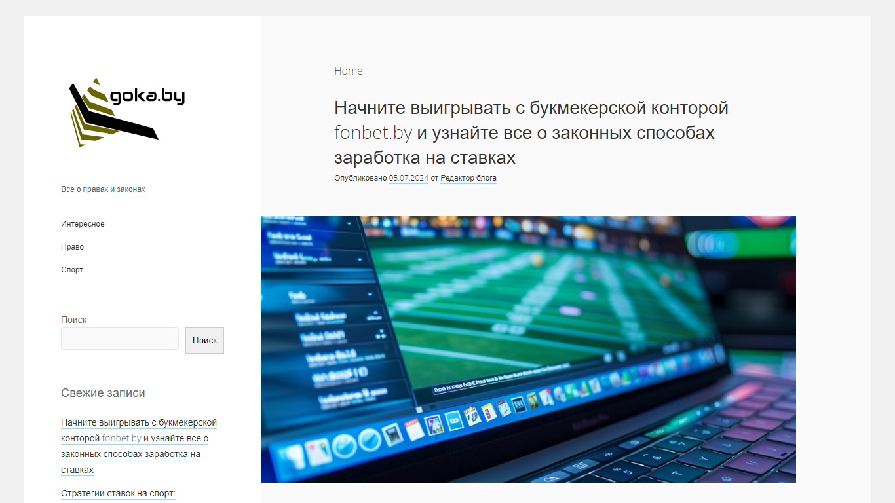Click the "Поиск" label above the search field
Image resolution: width=895 pixels, height=503 pixels.
point(74,320)
